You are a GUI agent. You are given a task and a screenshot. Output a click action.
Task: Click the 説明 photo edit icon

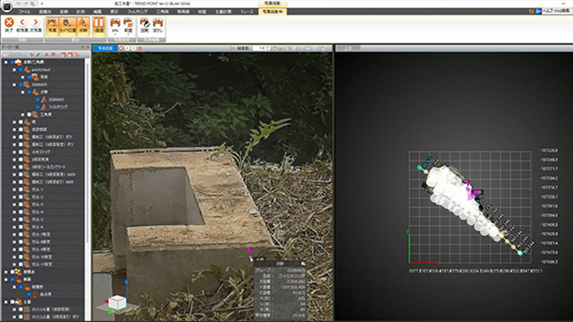(x=144, y=26)
